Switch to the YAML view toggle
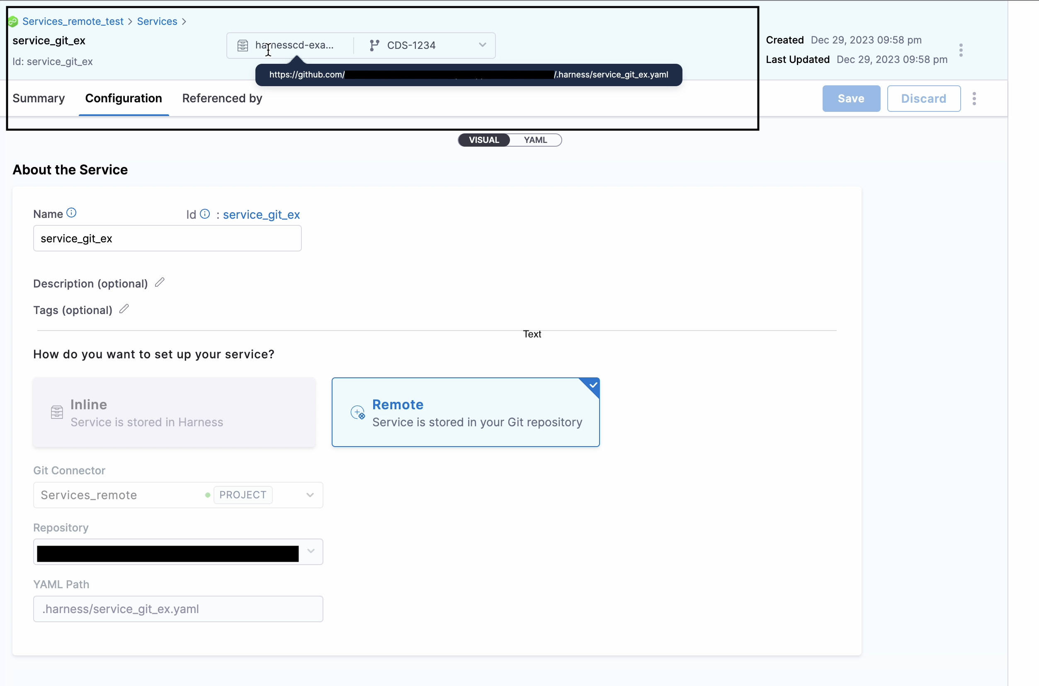1039x686 pixels. click(535, 140)
